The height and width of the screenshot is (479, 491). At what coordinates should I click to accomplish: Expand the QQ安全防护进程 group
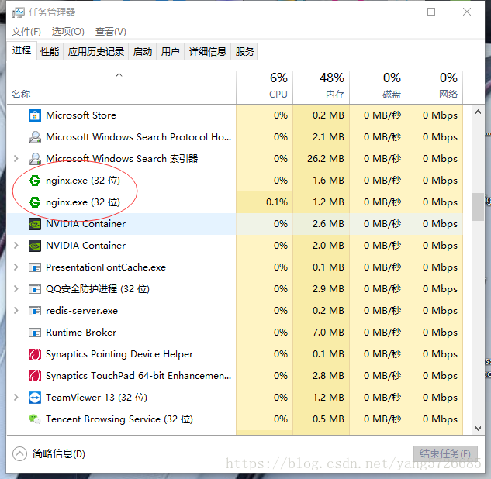tap(16, 289)
